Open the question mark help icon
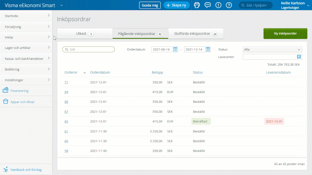 click(229, 5)
